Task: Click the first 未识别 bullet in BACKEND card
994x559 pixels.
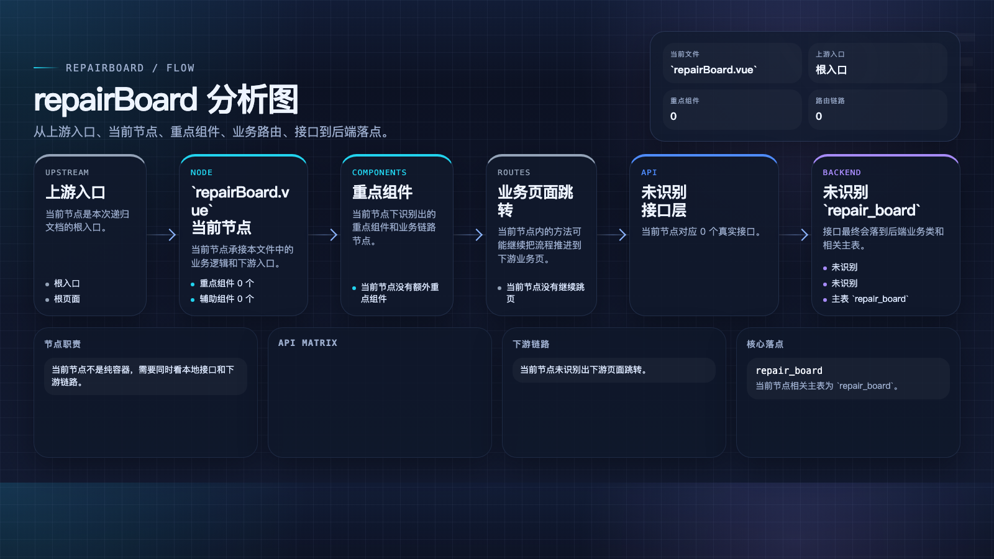Action: [844, 267]
